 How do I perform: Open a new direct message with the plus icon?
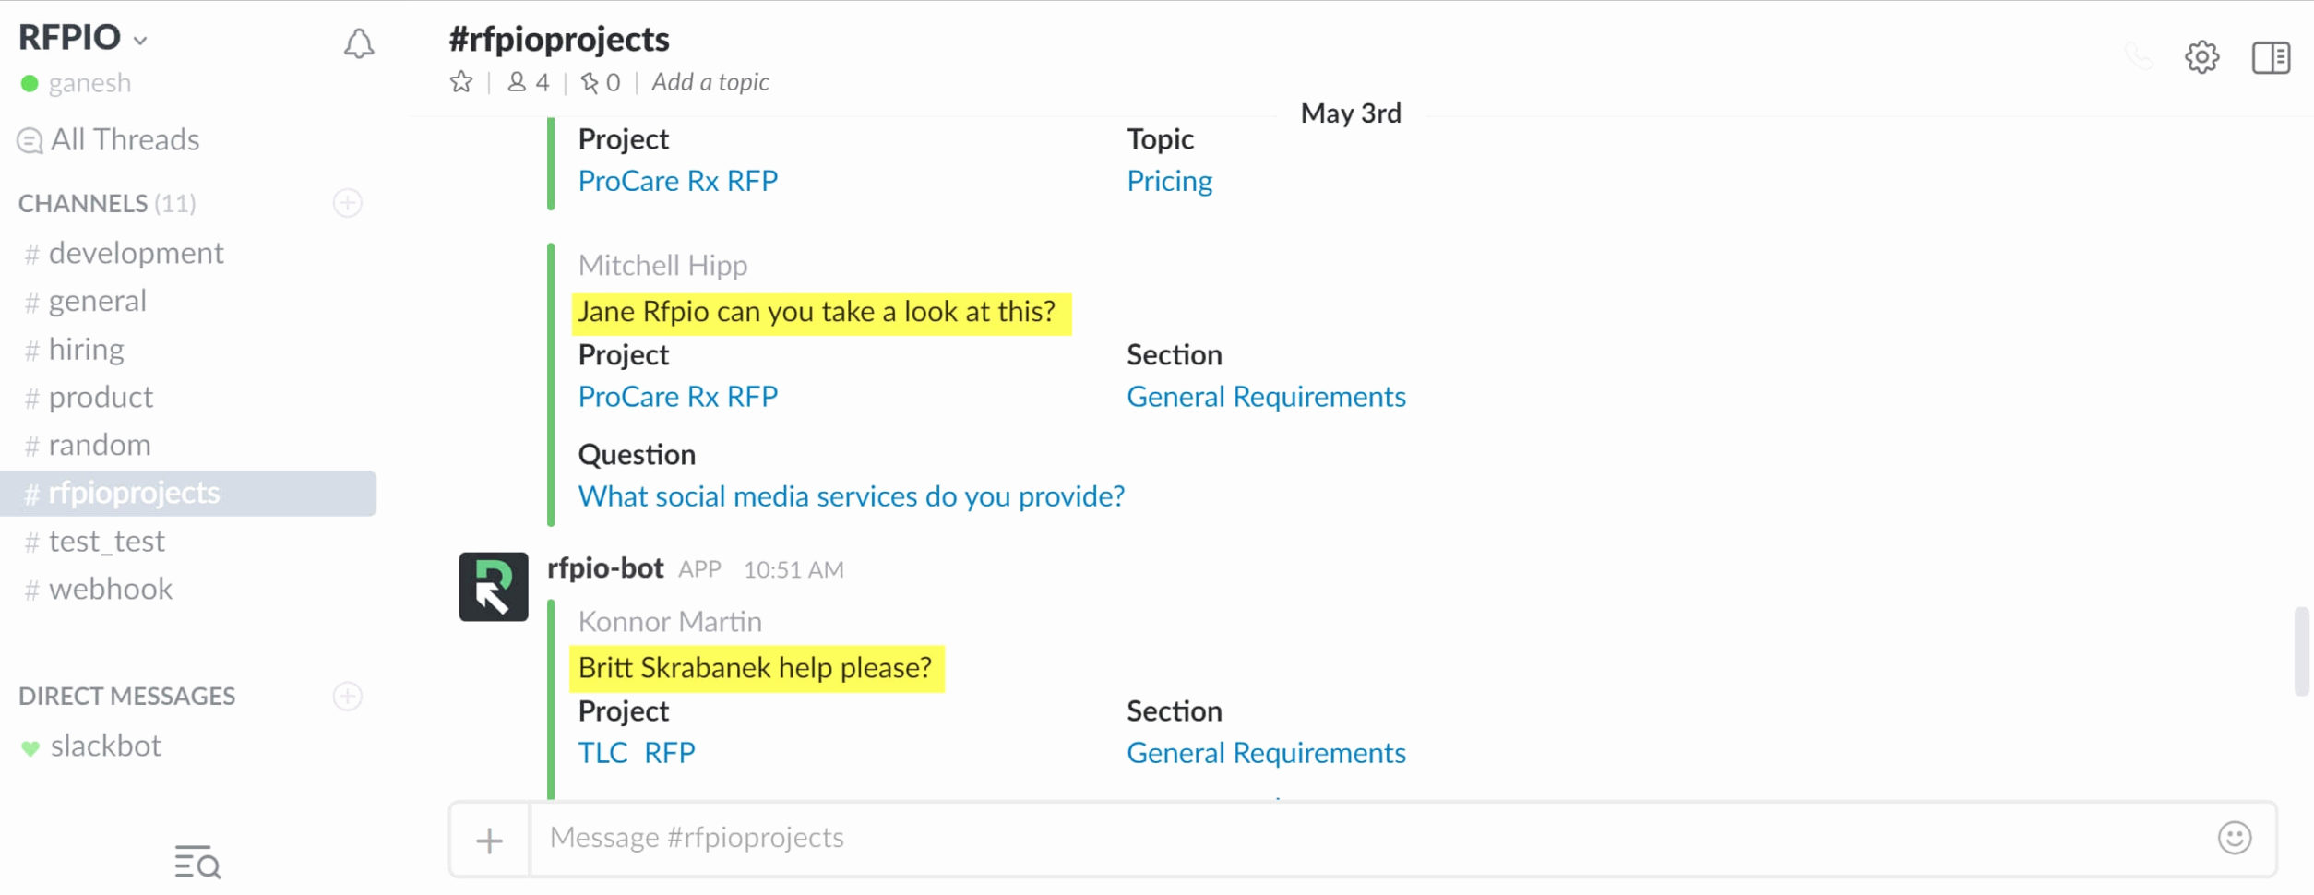click(348, 696)
